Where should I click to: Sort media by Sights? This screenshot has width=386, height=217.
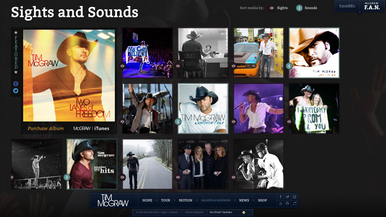278,8
